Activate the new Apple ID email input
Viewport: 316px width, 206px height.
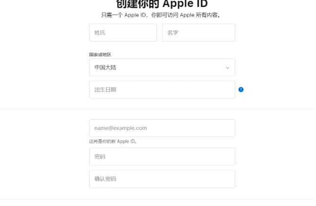tap(162, 128)
